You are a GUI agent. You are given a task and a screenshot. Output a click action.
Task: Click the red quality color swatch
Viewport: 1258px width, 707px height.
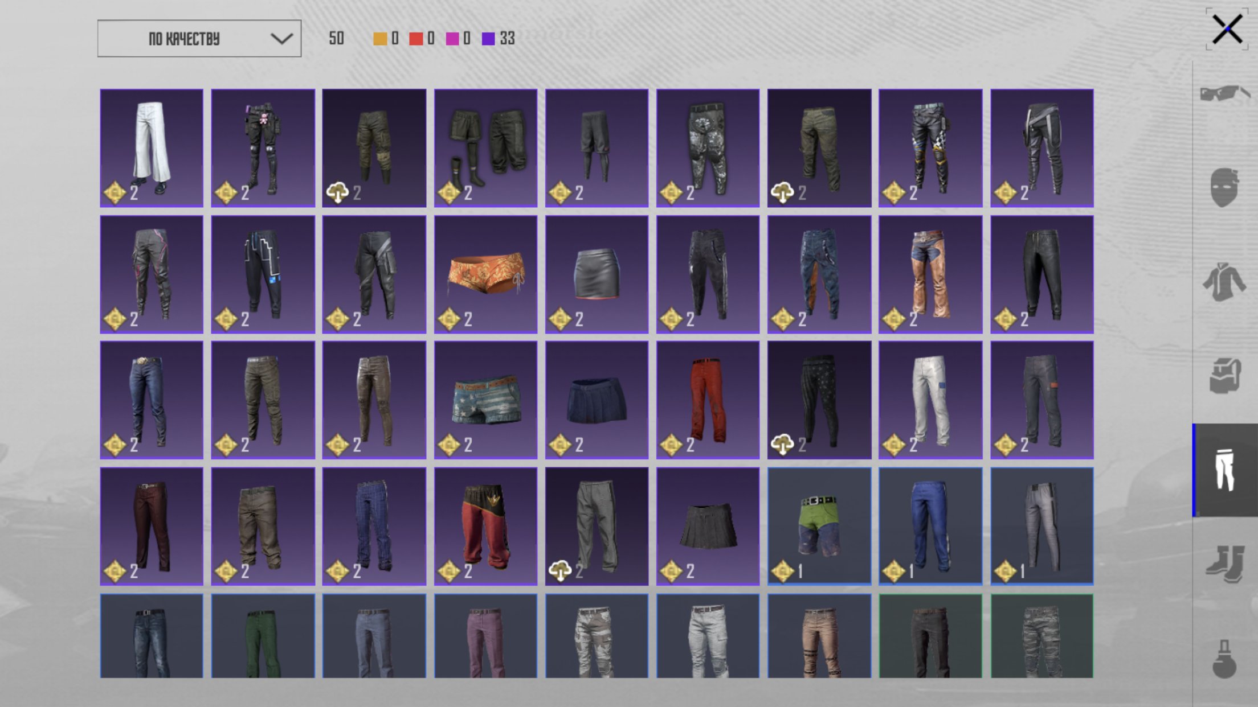pyautogui.click(x=416, y=39)
